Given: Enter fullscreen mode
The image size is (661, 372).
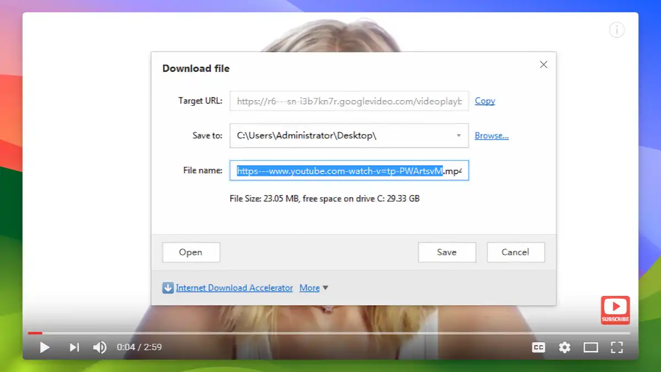Looking at the screenshot, I should [616, 347].
